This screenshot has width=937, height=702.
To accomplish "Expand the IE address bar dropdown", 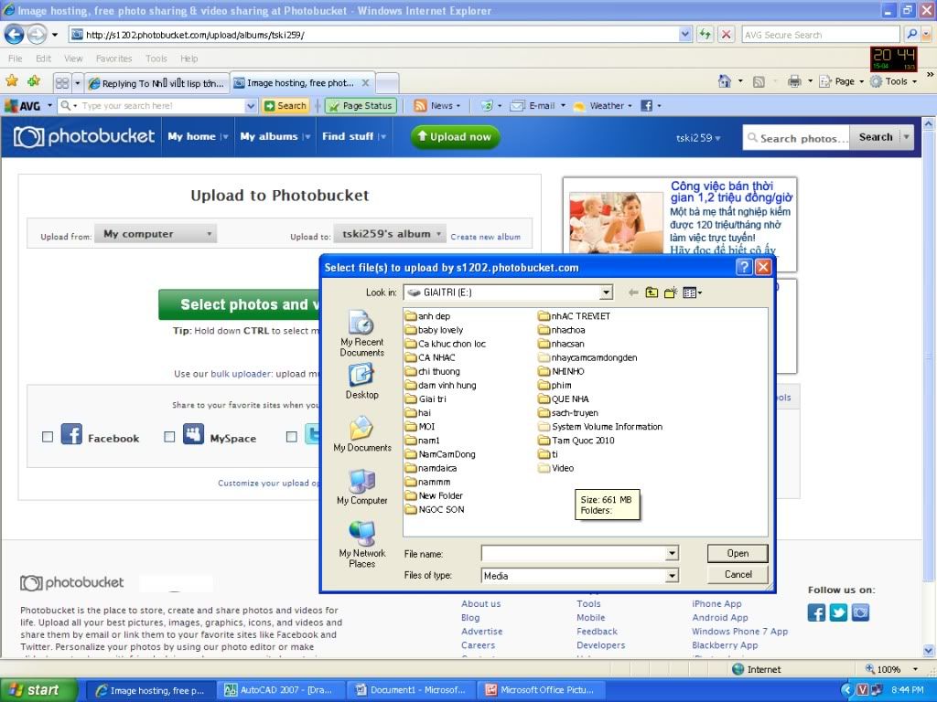I will click(684, 35).
